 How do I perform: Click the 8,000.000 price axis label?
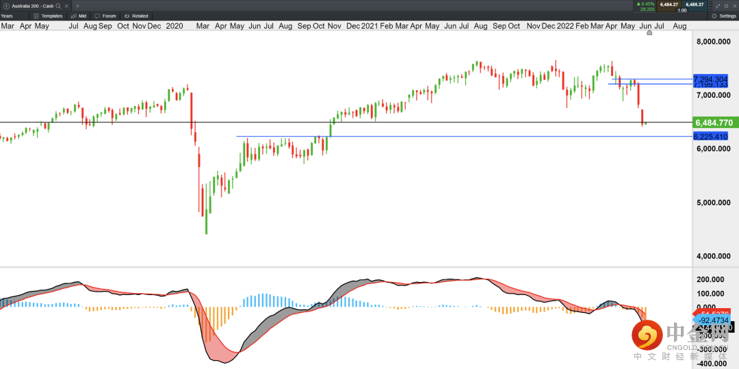tap(713, 42)
